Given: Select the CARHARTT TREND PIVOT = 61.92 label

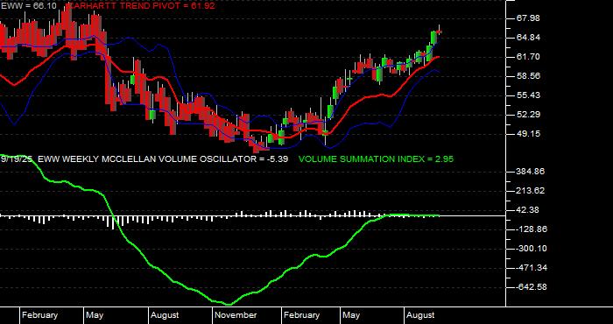Looking at the screenshot, I should point(141,6).
